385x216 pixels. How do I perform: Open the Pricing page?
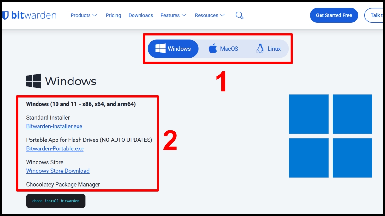coord(113,15)
